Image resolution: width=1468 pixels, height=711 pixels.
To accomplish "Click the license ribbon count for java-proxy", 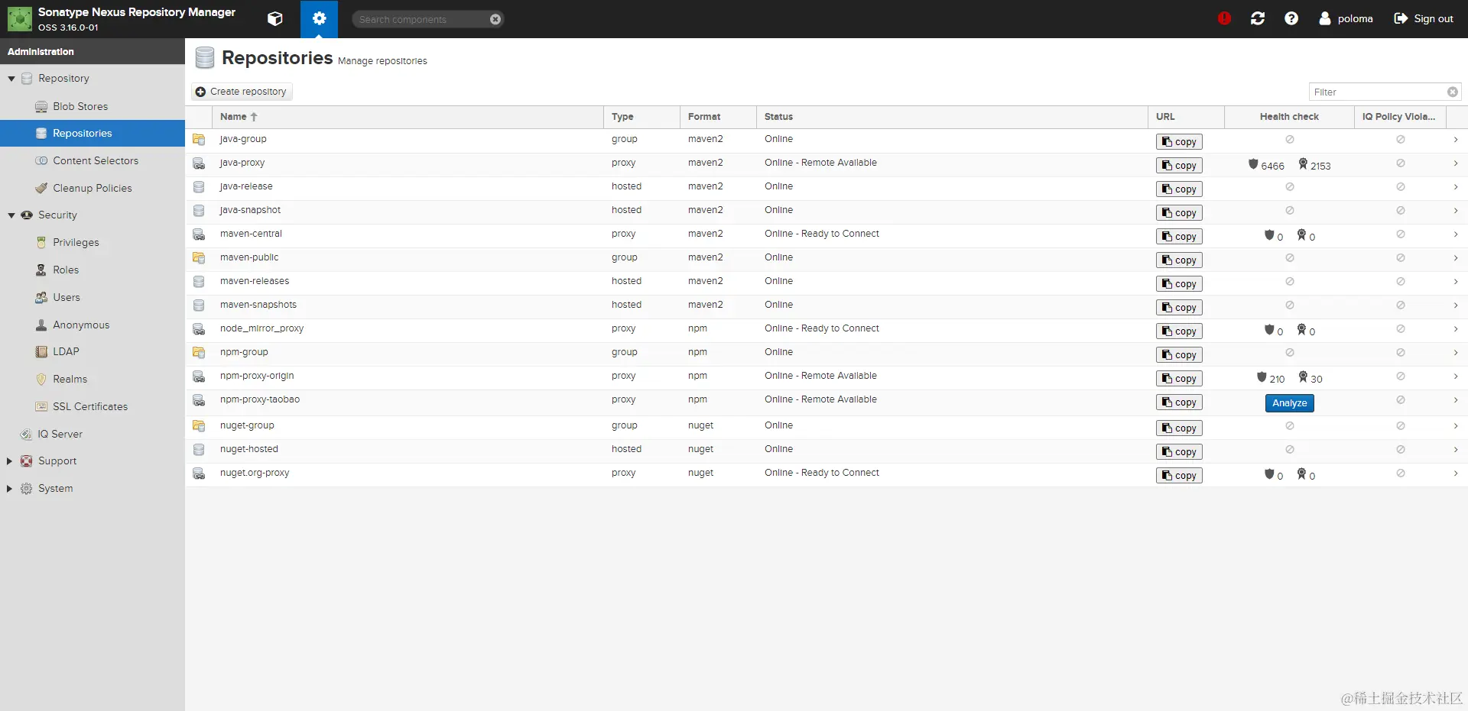I will point(1314,165).
